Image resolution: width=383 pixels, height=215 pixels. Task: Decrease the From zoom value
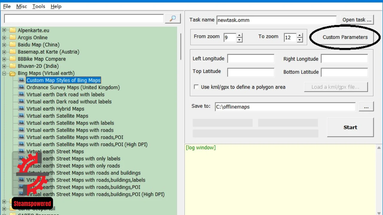point(239,40)
